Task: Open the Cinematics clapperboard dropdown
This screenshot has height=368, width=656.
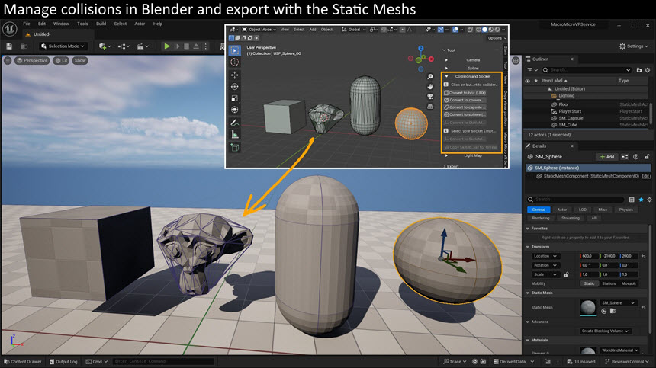Action: point(143,46)
